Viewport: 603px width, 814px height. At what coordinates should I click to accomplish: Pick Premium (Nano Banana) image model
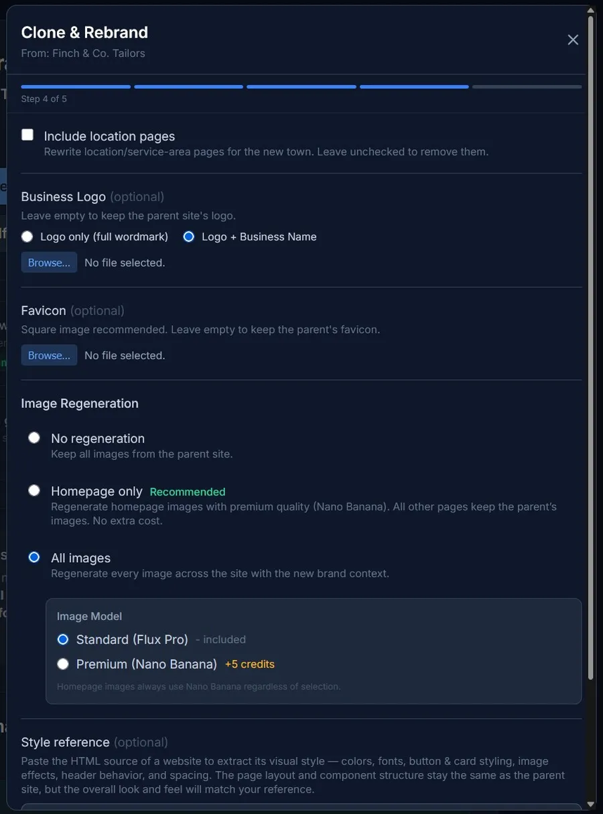tap(63, 664)
